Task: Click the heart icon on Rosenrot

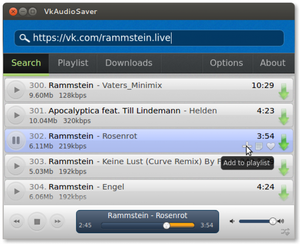Action: pos(271,146)
